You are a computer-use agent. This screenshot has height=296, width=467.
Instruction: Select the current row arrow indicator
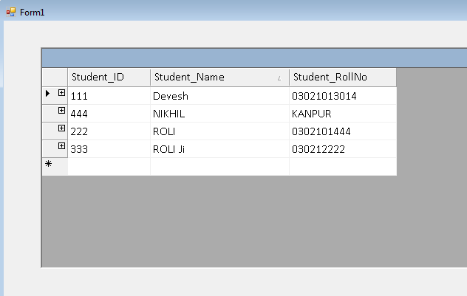[48, 93]
